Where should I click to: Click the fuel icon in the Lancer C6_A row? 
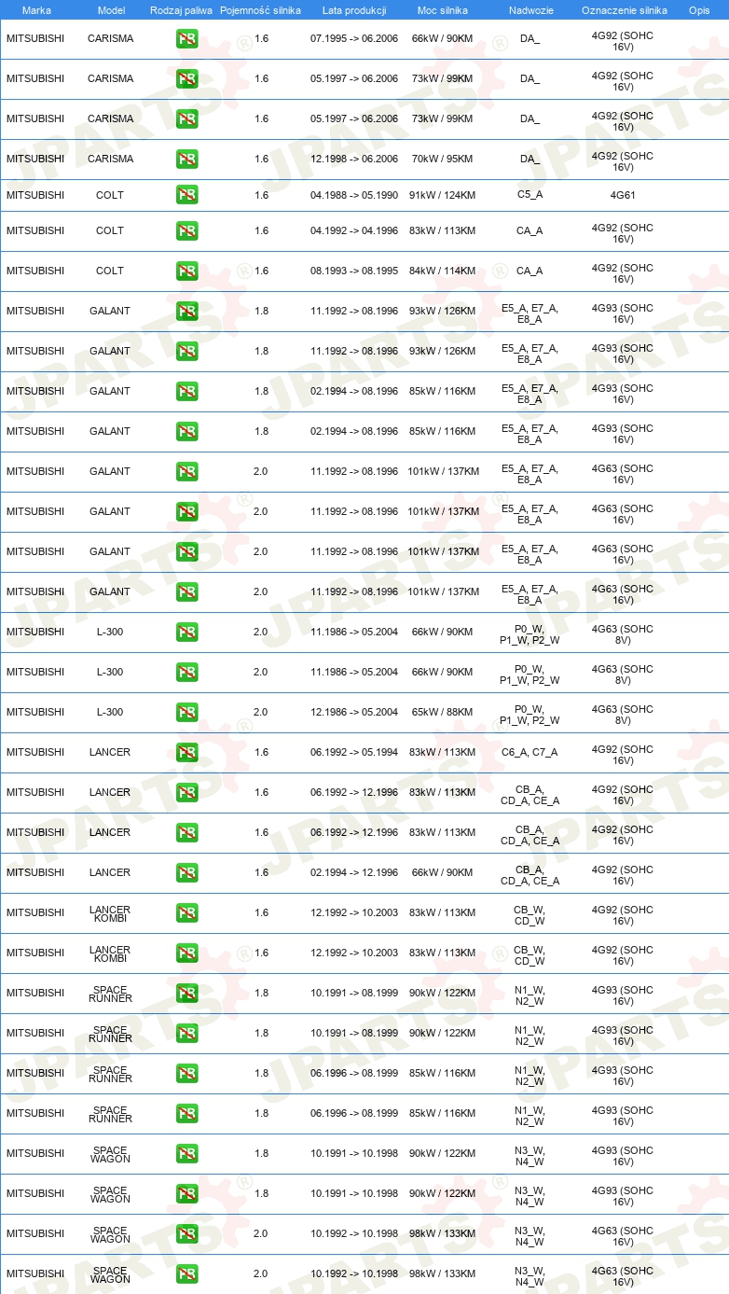(186, 752)
